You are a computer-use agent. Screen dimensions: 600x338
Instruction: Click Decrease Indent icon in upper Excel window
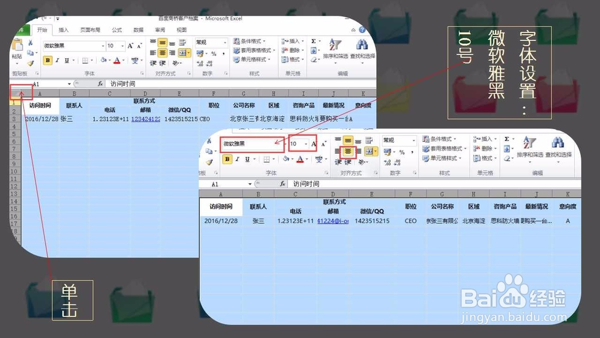coord(153,63)
